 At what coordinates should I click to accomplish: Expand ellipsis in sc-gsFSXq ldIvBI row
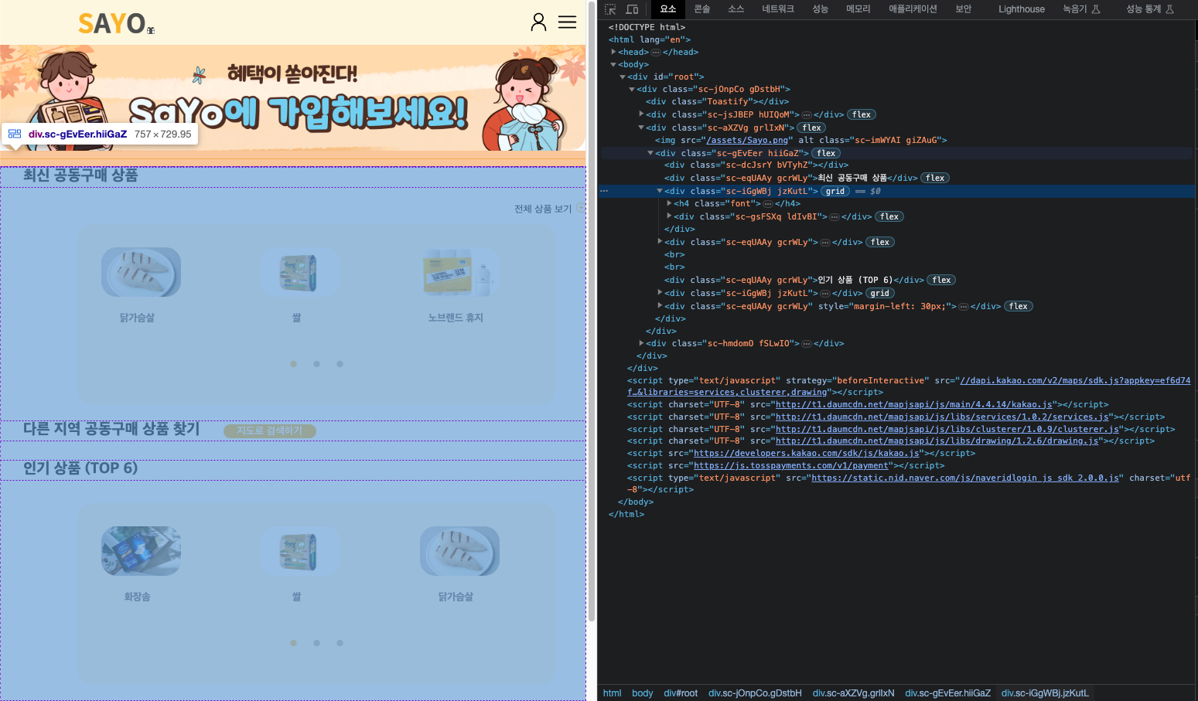click(835, 217)
